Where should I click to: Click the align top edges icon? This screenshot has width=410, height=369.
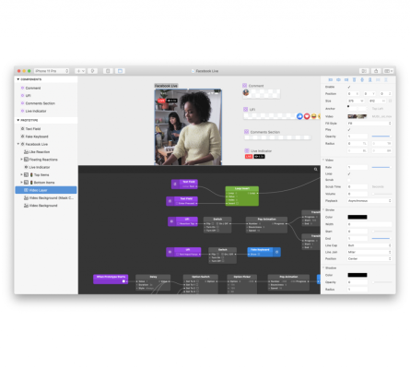(355, 79)
